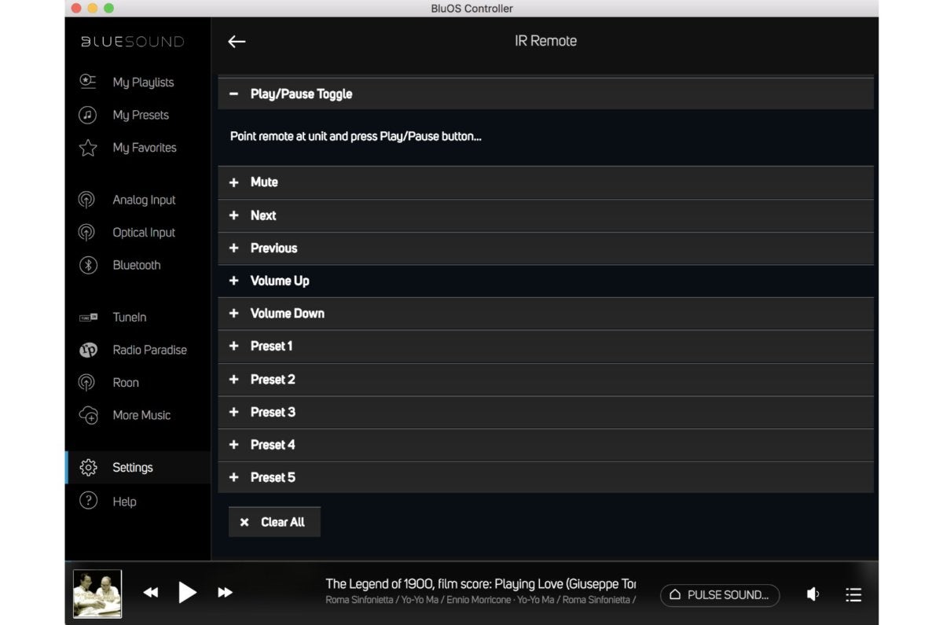Click the Bluesound logo
The height and width of the screenshot is (625, 943).
133,42
